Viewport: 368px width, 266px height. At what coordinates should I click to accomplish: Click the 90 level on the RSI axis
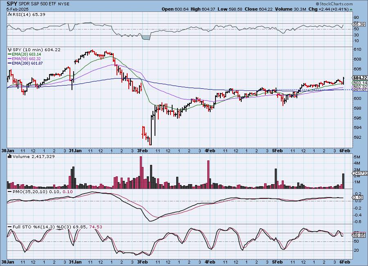[356, 17]
